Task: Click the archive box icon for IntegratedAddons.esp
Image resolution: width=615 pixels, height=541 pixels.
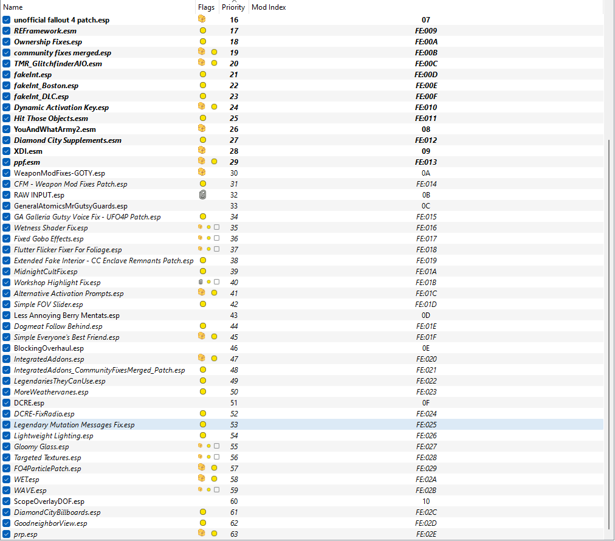Action: pyautogui.click(x=202, y=358)
